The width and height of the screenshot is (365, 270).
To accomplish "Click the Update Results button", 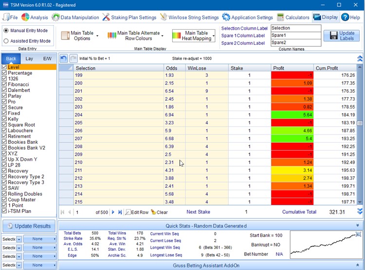I will (x=28, y=226).
